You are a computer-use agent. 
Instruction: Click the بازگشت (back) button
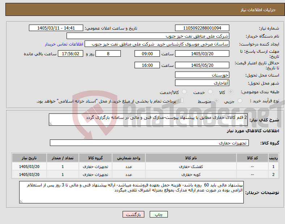[x=133, y=214]
